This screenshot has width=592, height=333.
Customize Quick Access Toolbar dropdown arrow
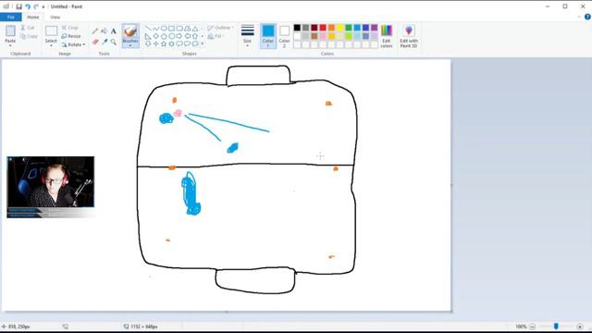tap(43, 6)
